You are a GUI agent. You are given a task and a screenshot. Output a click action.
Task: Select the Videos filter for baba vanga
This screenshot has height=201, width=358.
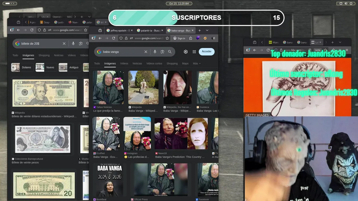tap(124, 63)
